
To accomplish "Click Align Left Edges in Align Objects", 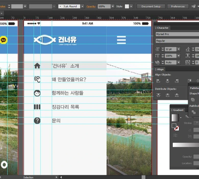I will [x=158, y=81].
